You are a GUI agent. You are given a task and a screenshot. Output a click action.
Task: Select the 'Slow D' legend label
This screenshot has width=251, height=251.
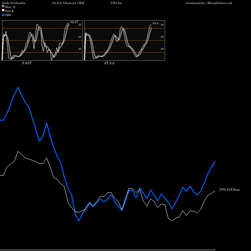tap(10, 7)
